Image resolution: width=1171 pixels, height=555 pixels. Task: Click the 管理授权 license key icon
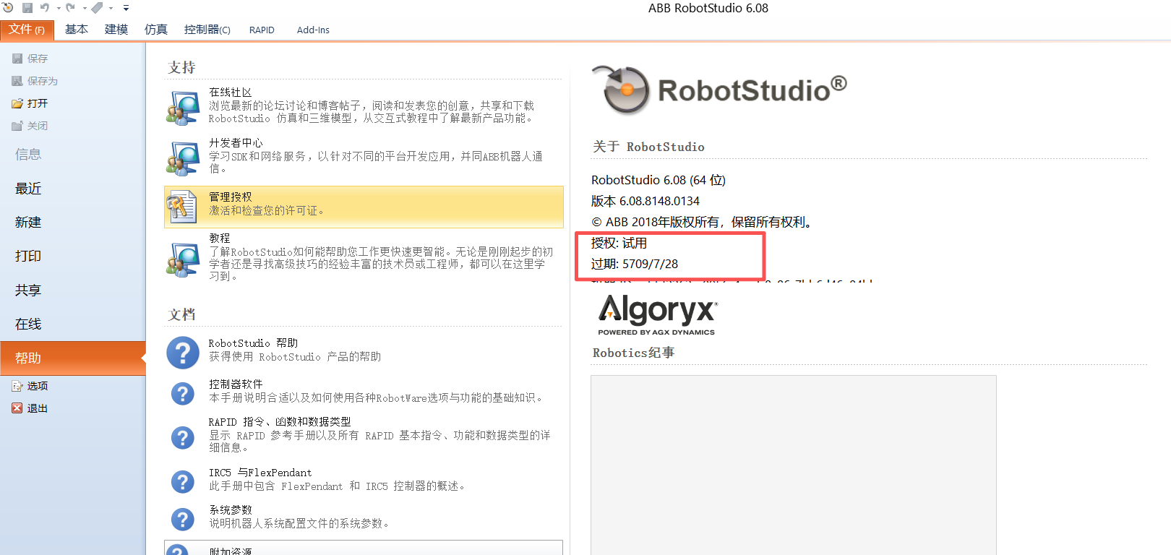point(182,207)
